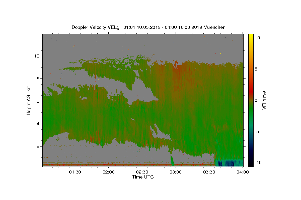Screen dimensions: 301x200
Task: Click colorbar label 10 at top
Action: (257, 37)
